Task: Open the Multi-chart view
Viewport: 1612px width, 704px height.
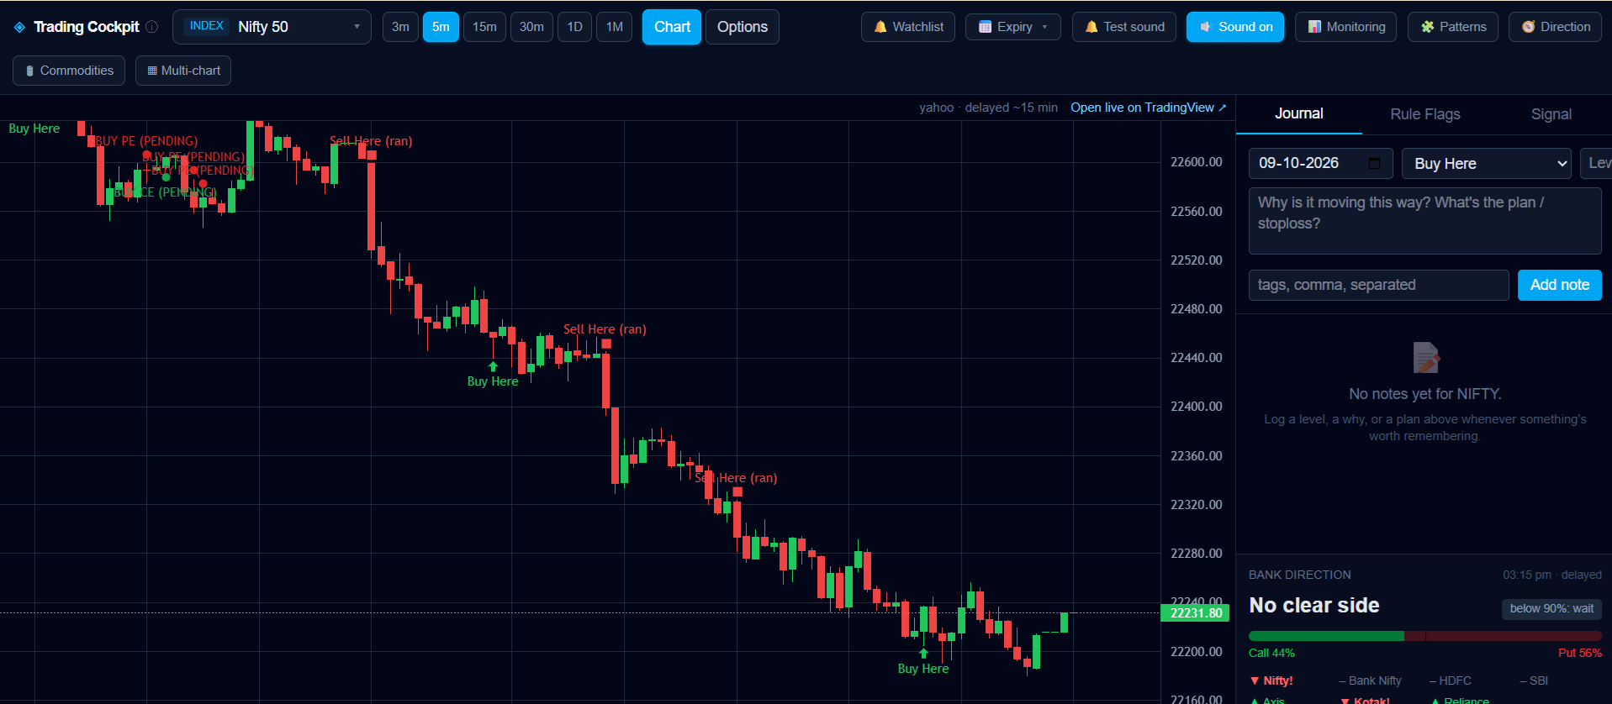Action: point(183,71)
